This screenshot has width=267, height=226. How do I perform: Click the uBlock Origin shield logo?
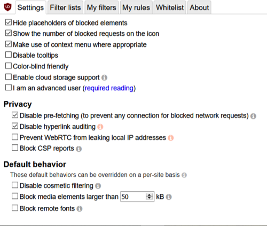pos(7,7)
